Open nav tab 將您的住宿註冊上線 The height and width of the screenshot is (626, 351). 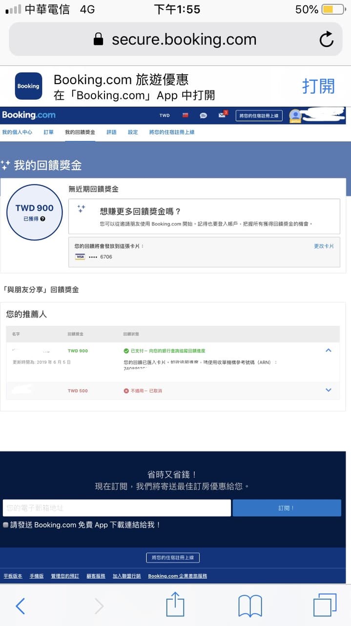[172, 133]
